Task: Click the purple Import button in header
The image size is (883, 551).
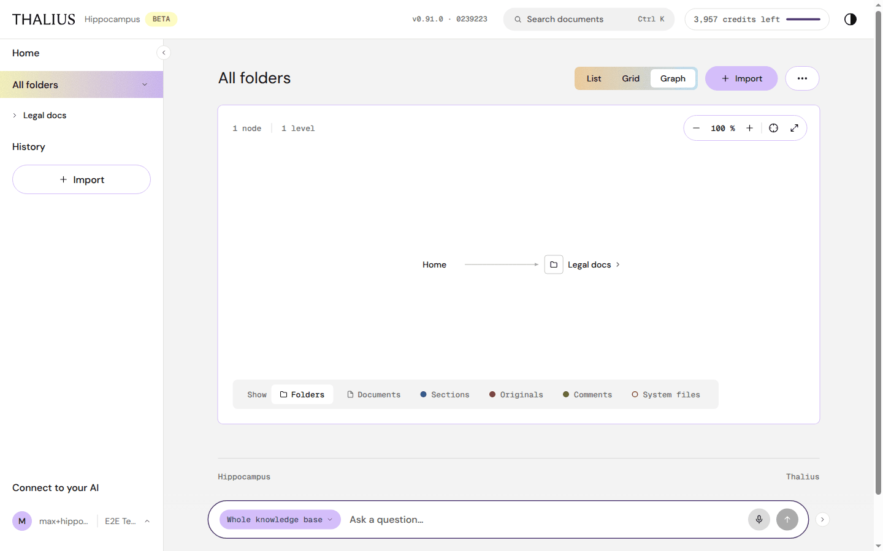Action: coord(741,78)
